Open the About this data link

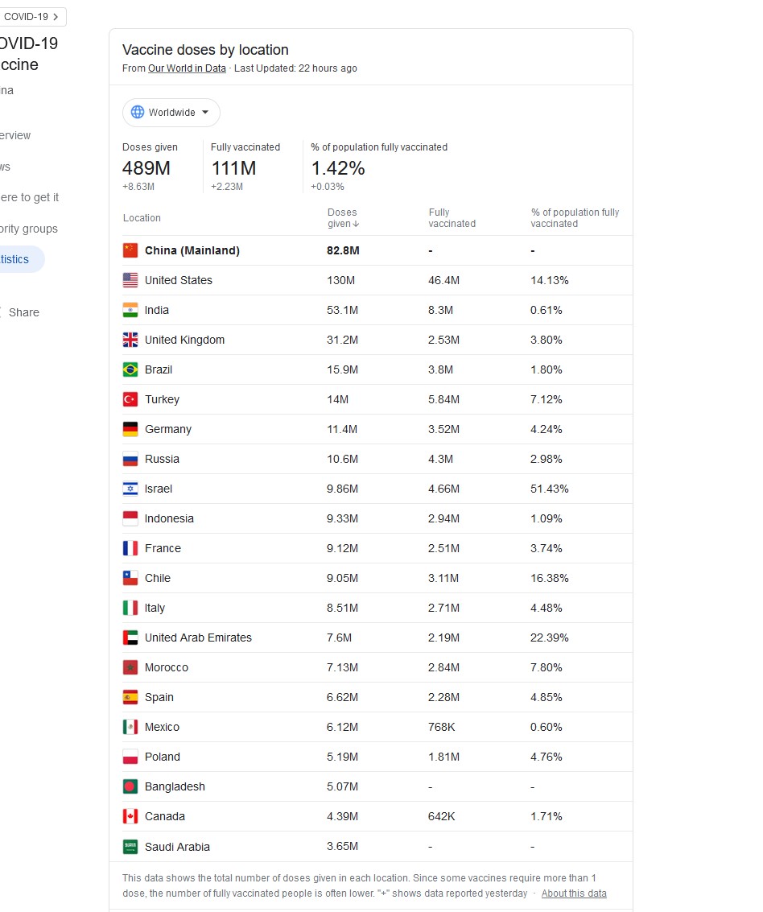click(x=574, y=893)
